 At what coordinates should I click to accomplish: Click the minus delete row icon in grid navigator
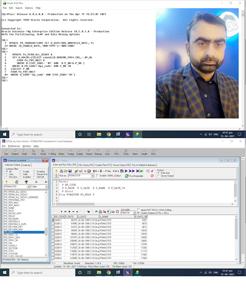click(73, 212)
